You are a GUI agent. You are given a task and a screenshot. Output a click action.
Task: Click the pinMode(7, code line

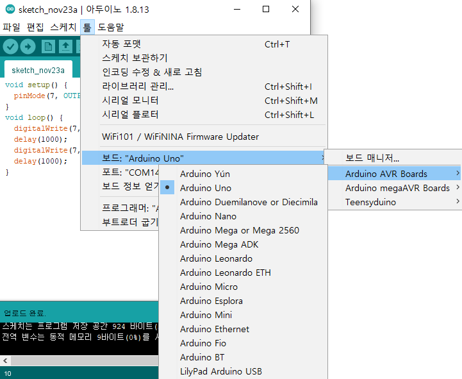tap(47, 96)
